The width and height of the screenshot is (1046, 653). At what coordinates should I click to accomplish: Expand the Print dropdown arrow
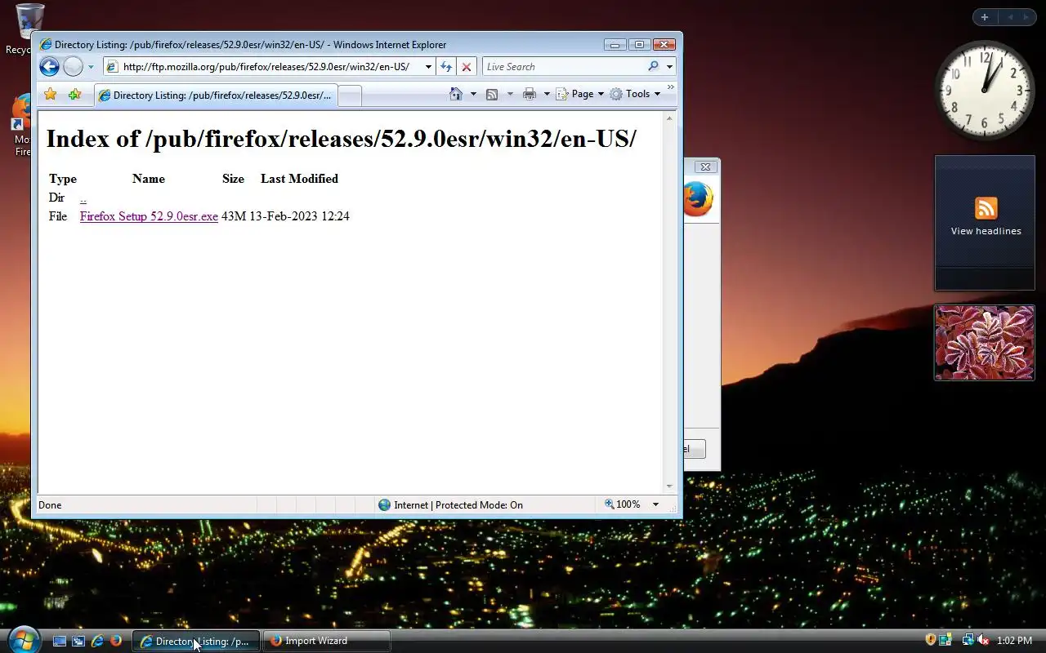click(x=547, y=94)
